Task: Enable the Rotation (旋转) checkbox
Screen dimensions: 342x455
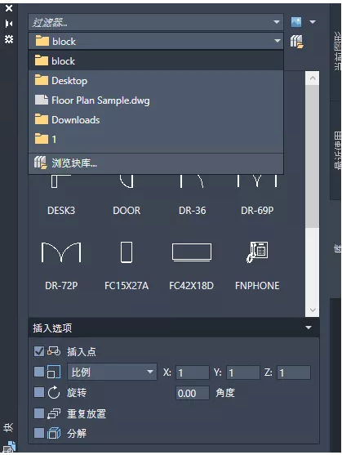Action: click(x=39, y=392)
